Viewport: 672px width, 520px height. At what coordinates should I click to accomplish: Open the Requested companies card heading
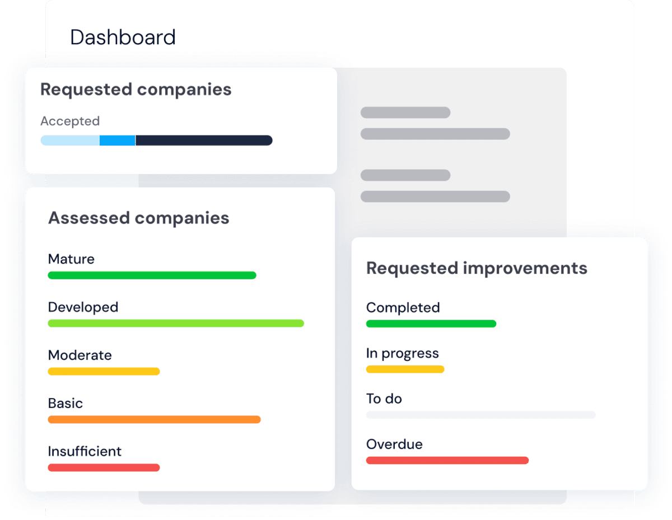coord(136,90)
